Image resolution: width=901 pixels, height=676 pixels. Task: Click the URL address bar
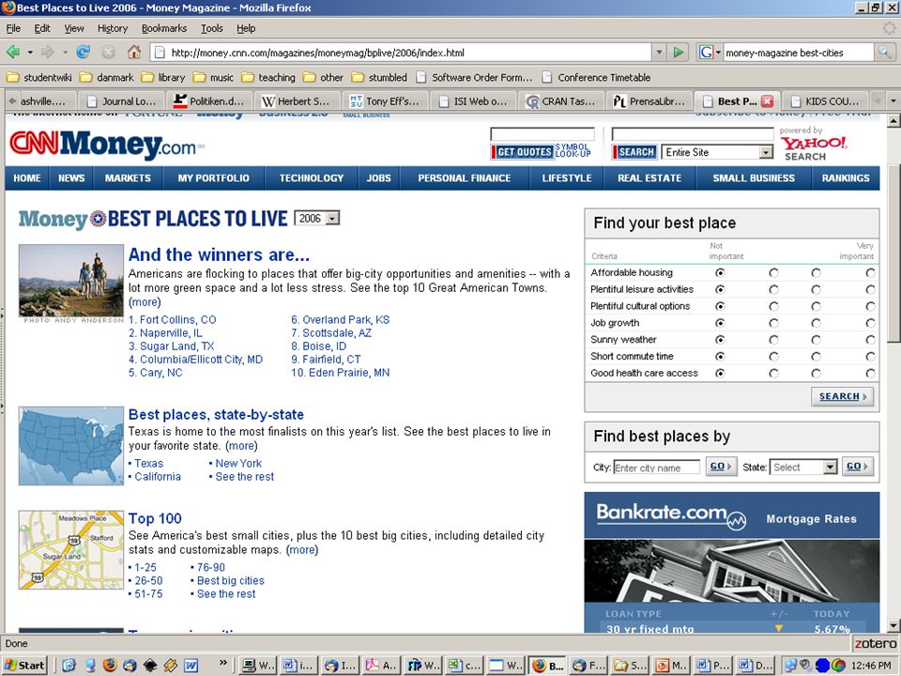(403, 53)
